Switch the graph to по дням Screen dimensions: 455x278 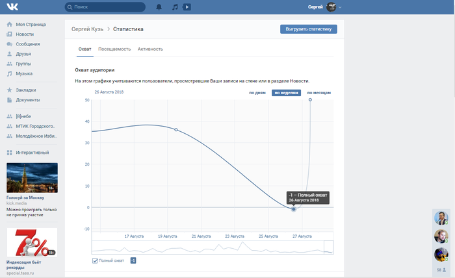pos(257,93)
